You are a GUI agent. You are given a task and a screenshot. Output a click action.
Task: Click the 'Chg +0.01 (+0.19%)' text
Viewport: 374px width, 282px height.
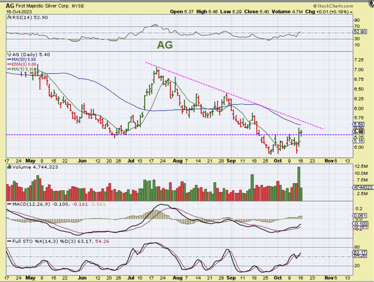pos(327,12)
